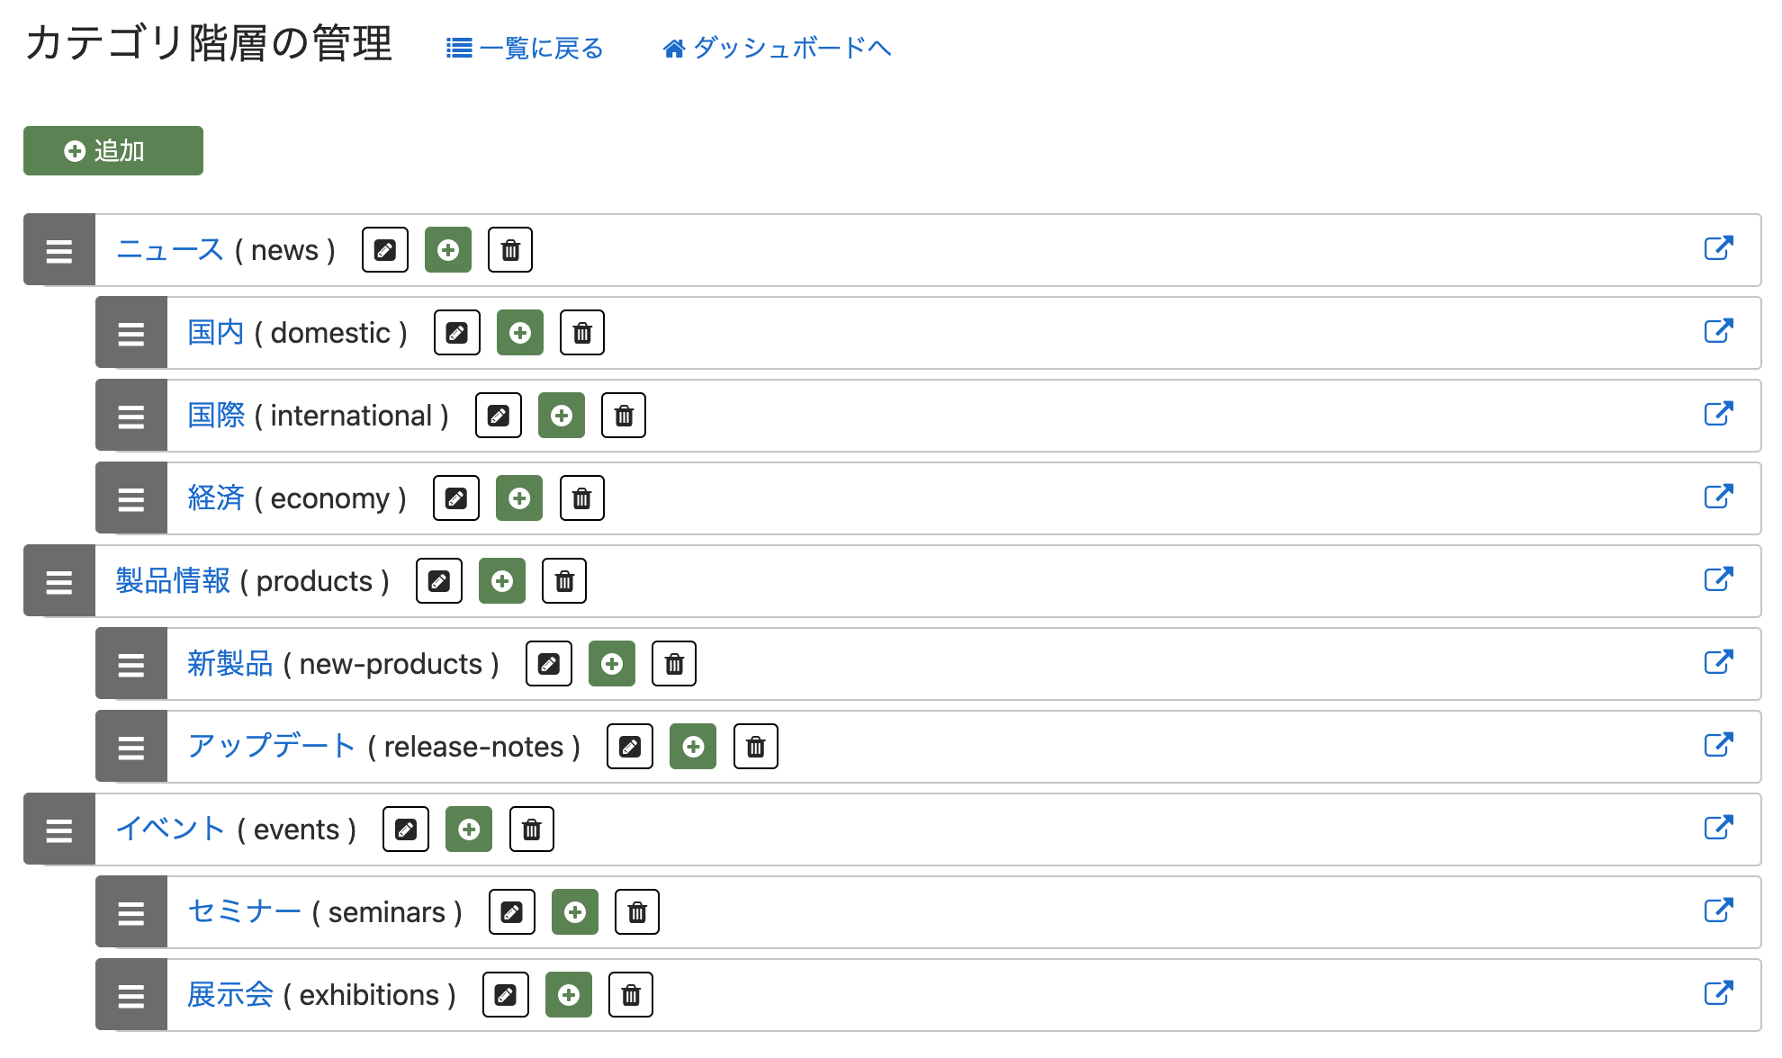This screenshot has height=1058, width=1782.
Task: Select the drag handle of 製品情報 row
Action: [59, 581]
